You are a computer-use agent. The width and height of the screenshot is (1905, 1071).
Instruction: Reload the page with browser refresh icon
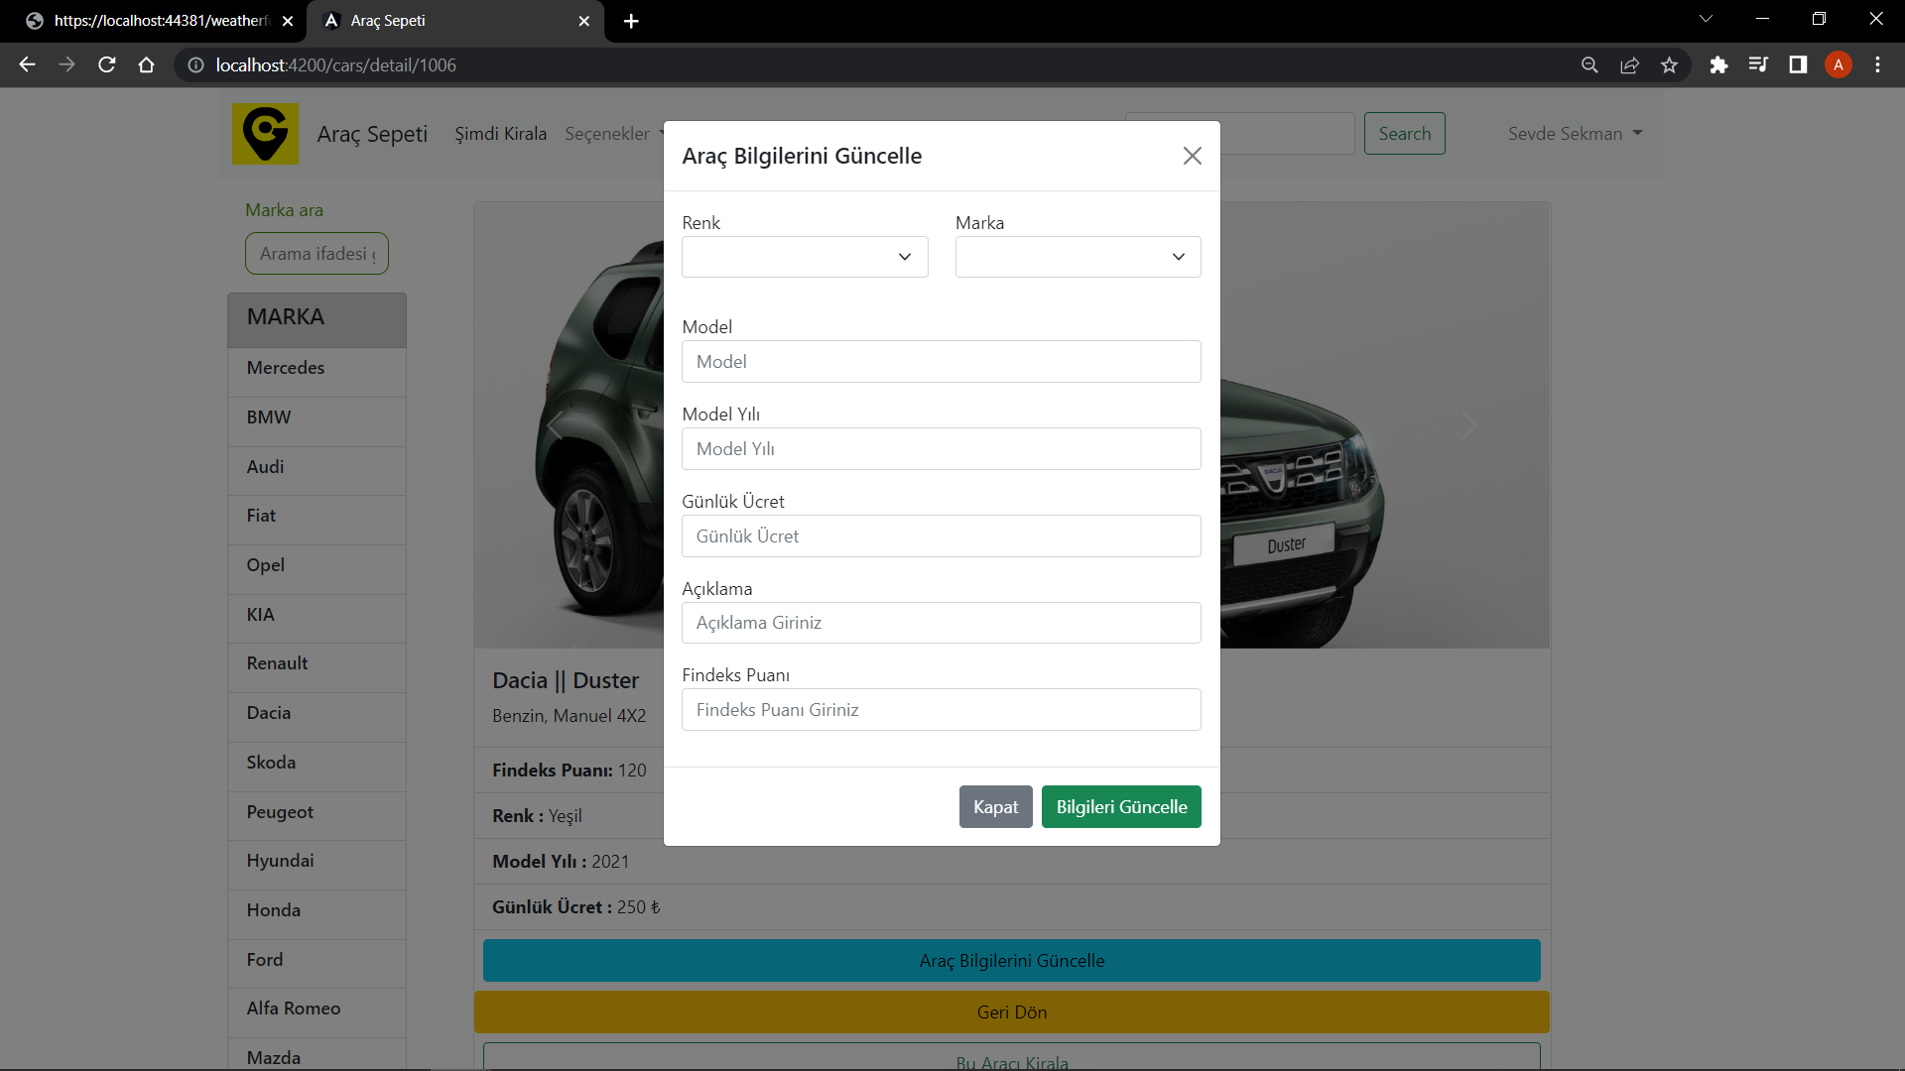click(107, 64)
